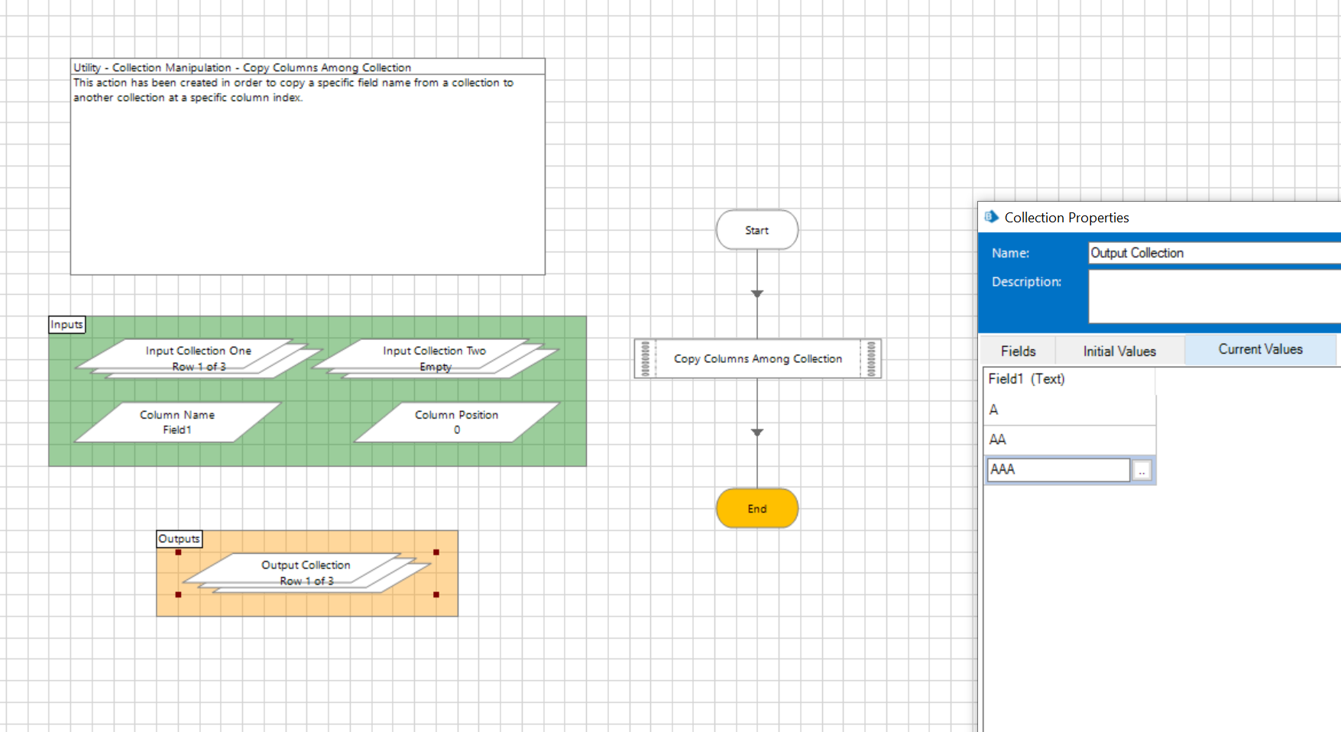The width and height of the screenshot is (1341, 732).
Task: Click the output parameters strip on the action stage
Action: (870, 358)
